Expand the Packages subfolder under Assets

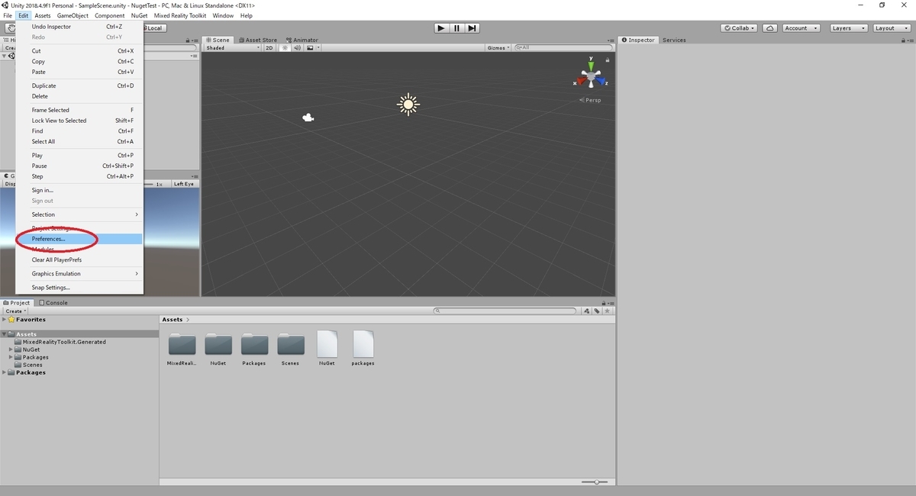pyautogui.click(x=11, y=357)
